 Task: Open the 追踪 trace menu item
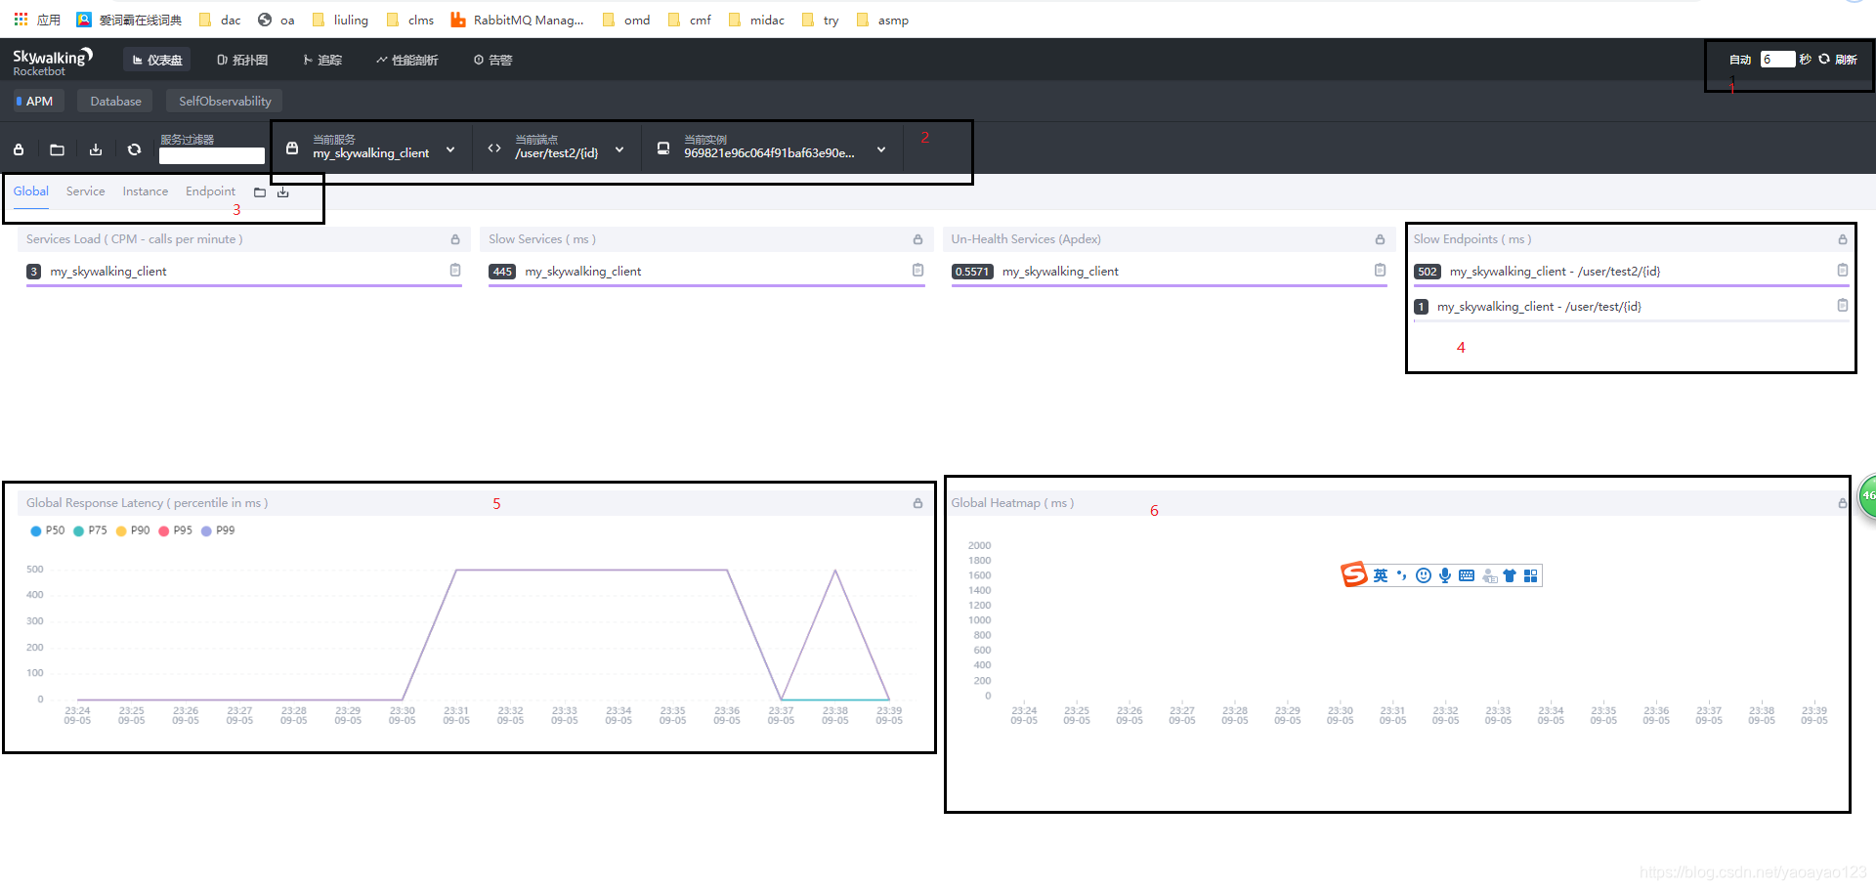tap(322, 60)
